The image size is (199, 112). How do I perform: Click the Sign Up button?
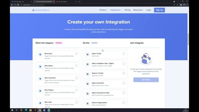pyautogui.click(x=160, y=10)
